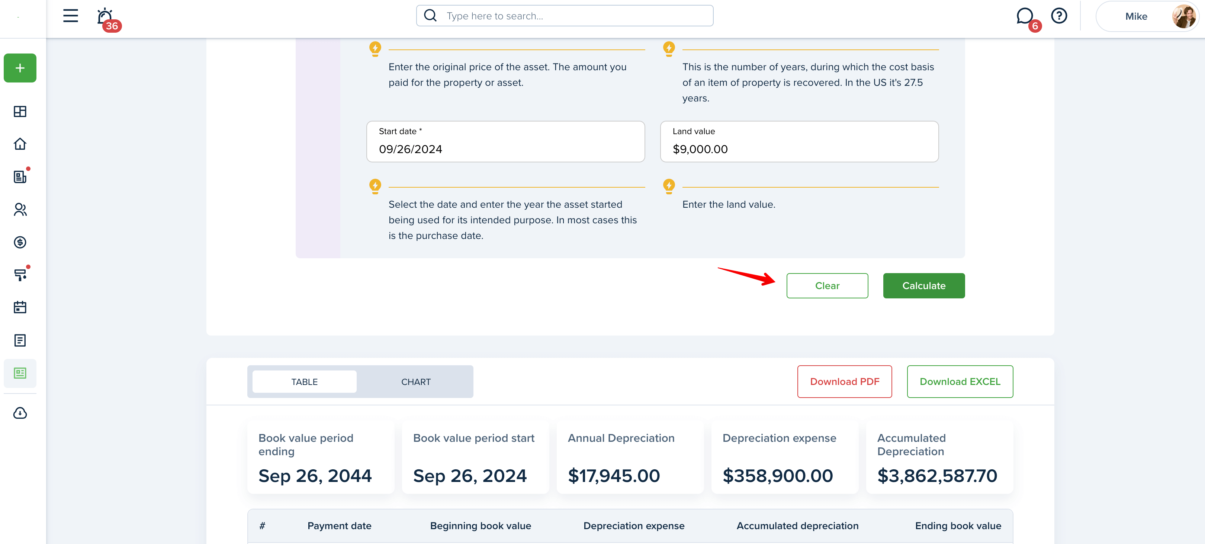The height and width of the screenshot is (544, 1205).
Task: Open the cloud download icon
Action: [x=20, y=413]
